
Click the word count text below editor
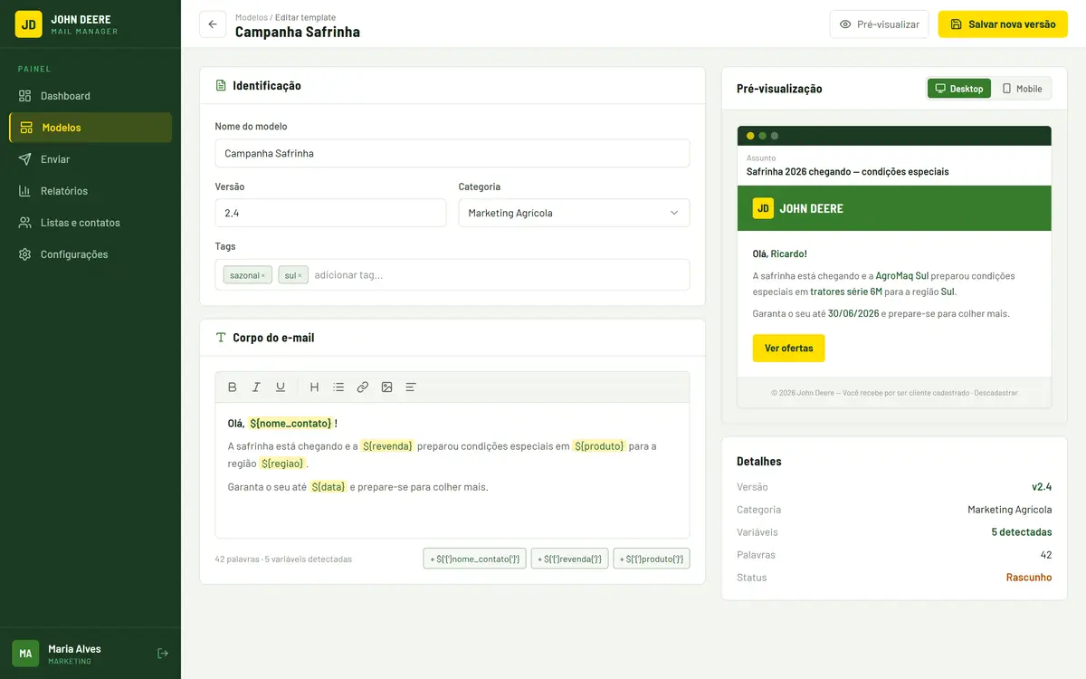click(x=283, y=559)
